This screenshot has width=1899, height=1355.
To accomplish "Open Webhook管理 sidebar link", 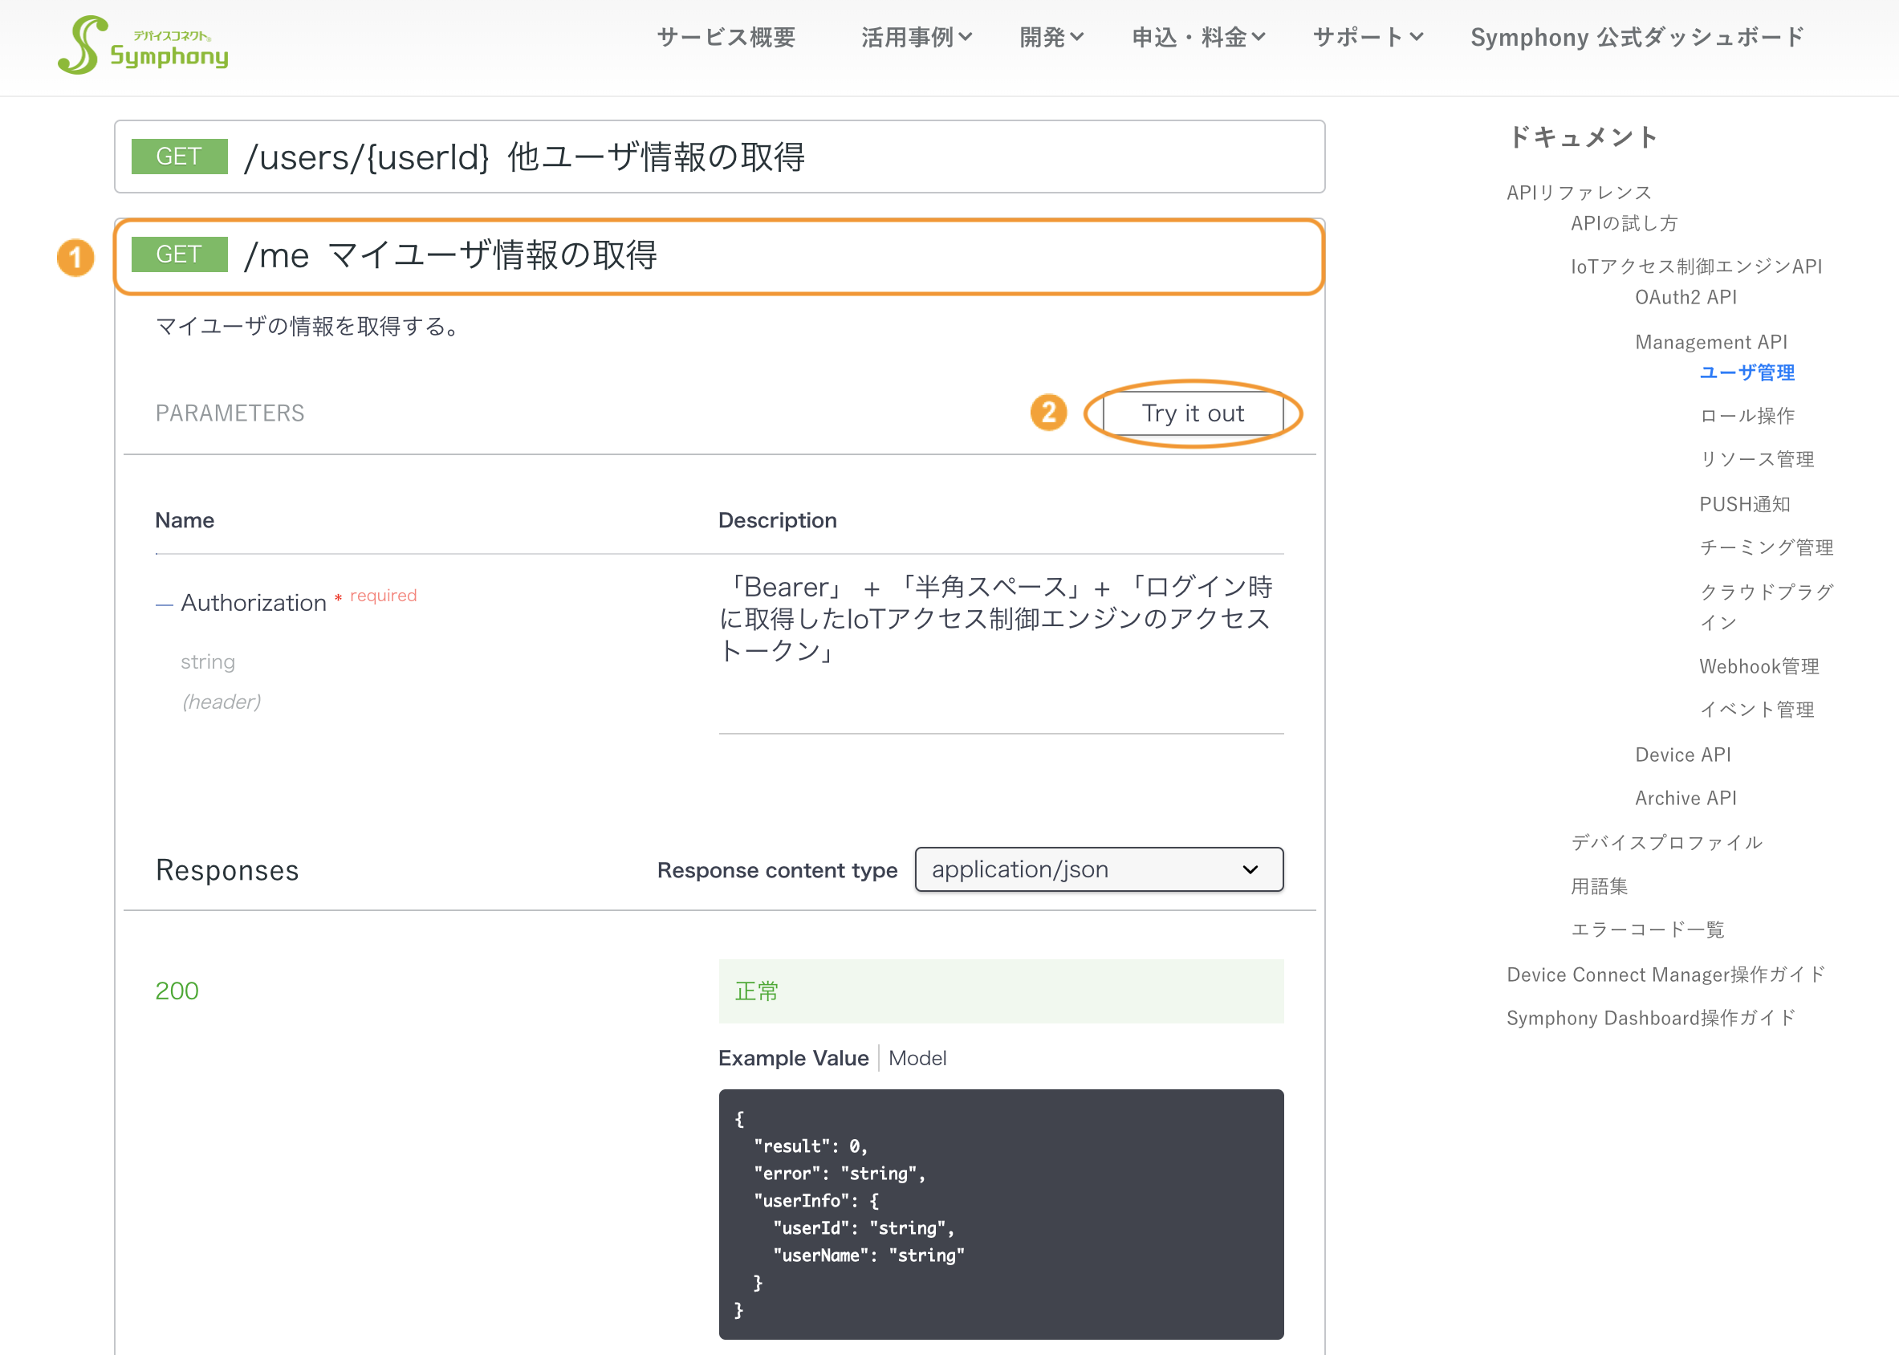I will coord(1759,665).
